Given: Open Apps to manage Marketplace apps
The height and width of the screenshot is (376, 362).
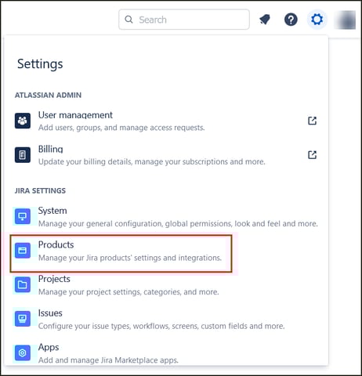Looking at the screenshot, I should click(166, 353).
